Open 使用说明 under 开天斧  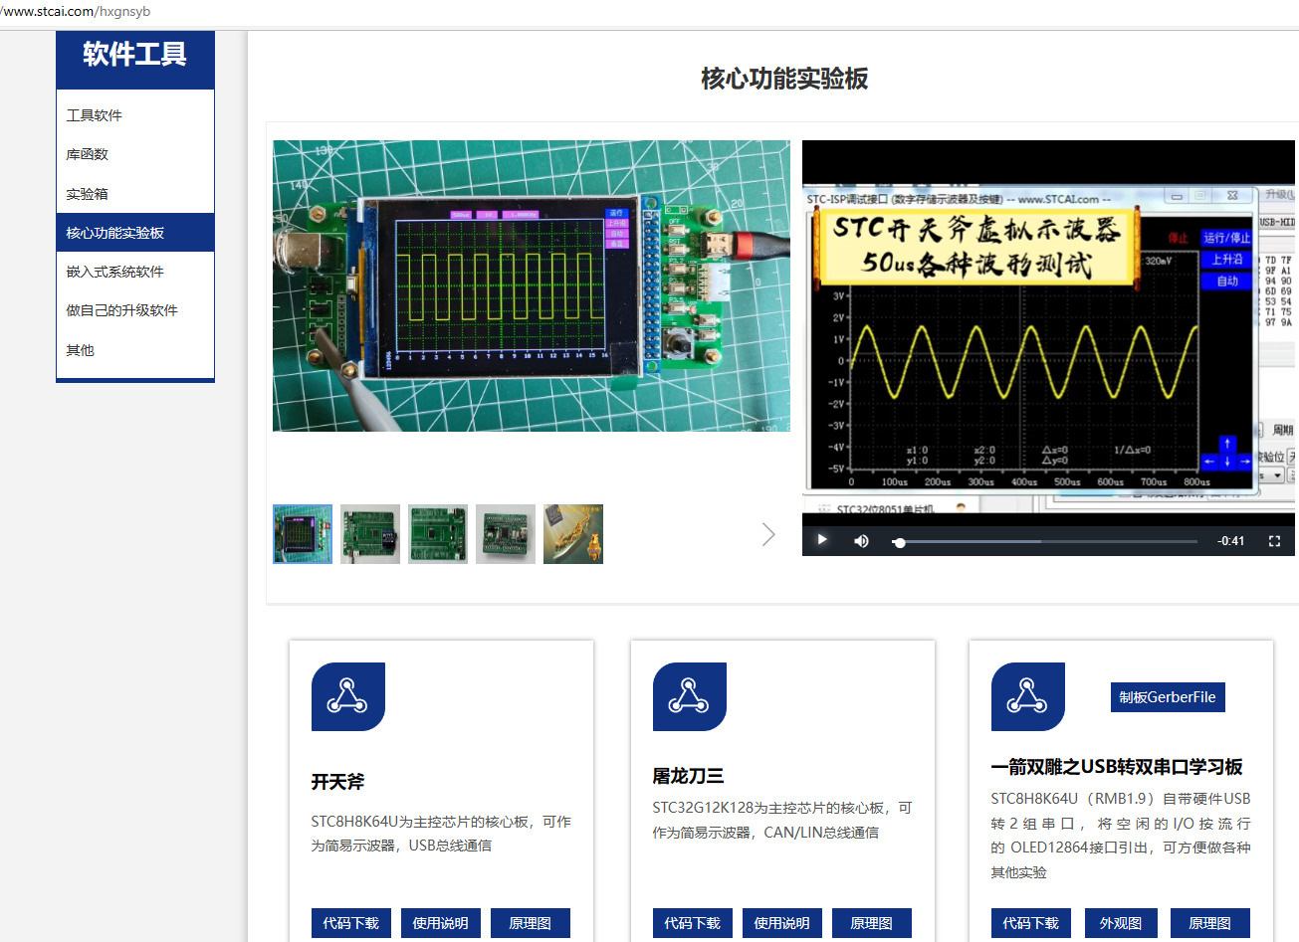(440, 923)
